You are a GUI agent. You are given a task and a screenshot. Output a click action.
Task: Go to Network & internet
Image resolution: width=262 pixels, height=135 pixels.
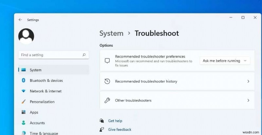[46, 91]
